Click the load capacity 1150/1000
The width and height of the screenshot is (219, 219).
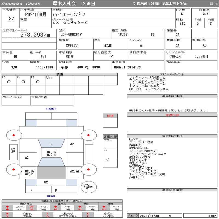tap(45, 67)
